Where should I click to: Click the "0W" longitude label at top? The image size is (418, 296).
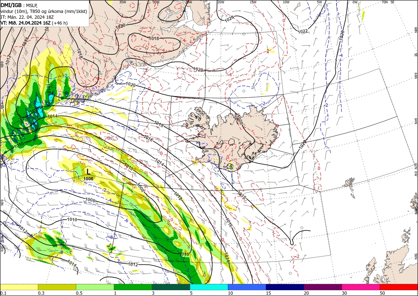355,2
